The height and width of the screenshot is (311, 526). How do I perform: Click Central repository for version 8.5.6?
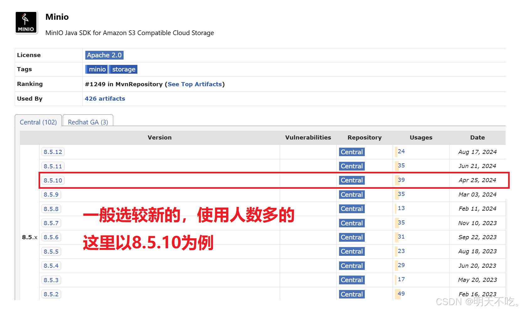(352, 237)
